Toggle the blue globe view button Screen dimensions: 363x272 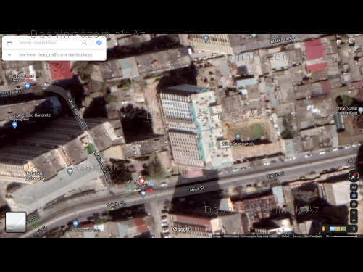pos(354,196)
